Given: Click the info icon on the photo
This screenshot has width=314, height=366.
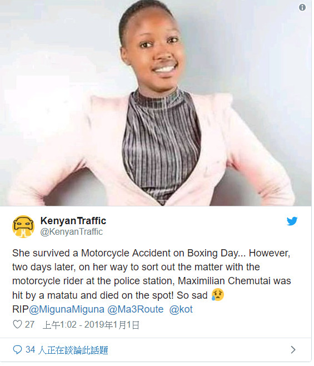Looking at the screenshot, I should 302,7.
